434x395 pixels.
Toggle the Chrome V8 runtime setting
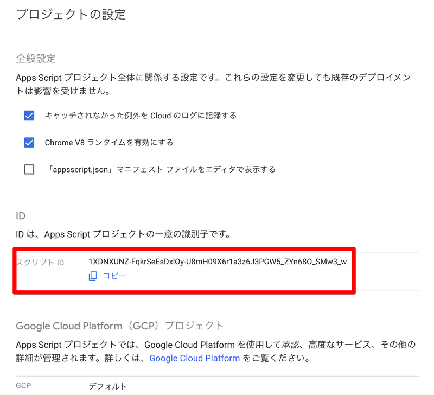[x=29, y=142]
